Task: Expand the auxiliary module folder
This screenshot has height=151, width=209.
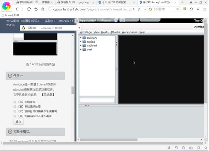Action: [81, 38]
